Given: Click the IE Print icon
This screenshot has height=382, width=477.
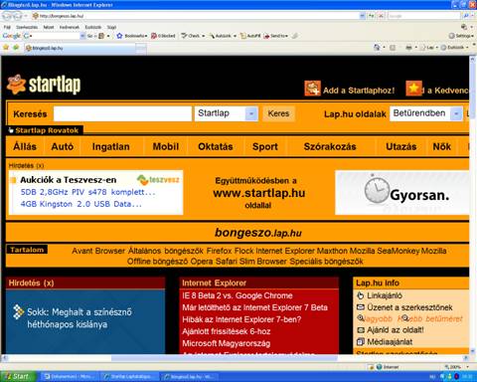Looking at the screenshot, I should click(x=408, y=48).
